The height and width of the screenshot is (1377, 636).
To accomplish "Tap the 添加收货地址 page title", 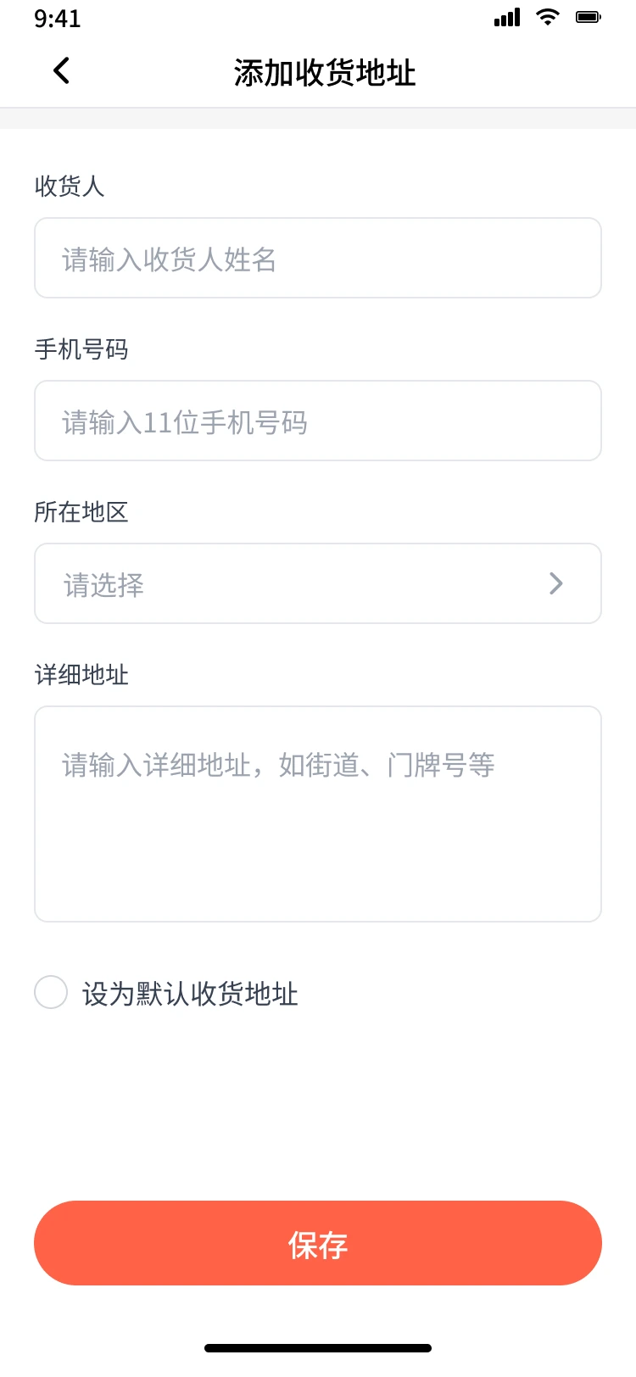I will tap(325, 73).
